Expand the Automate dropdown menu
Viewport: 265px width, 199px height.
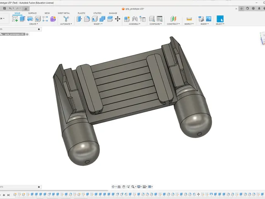click(x=66, y=24)
